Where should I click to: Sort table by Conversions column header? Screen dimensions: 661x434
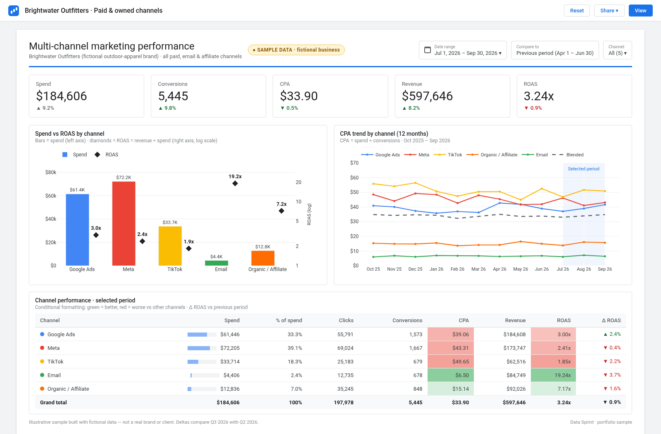407,321
